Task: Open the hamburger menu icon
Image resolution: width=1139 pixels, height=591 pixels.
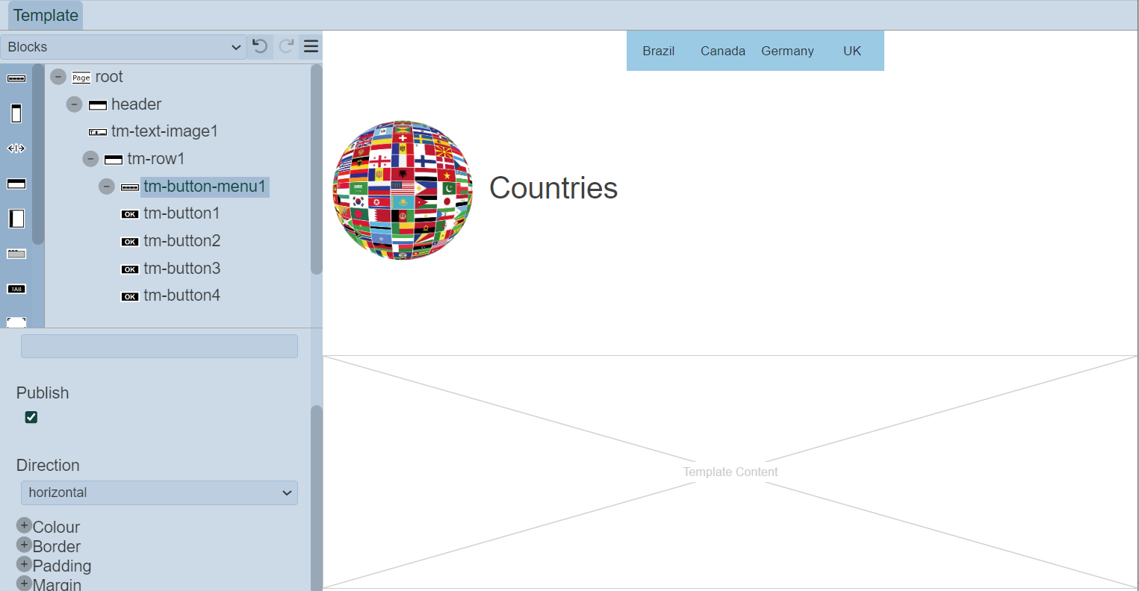Action: pyautogui.click(x=311, y=46)
